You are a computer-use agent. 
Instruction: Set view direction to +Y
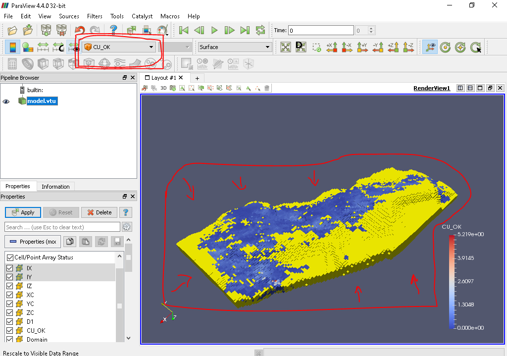[362, 47]
